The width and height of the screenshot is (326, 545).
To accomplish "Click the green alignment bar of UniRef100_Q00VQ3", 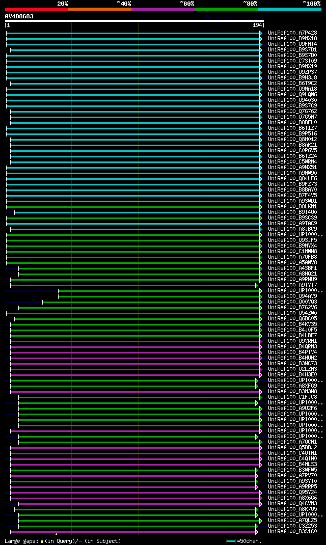I will 152,302.
